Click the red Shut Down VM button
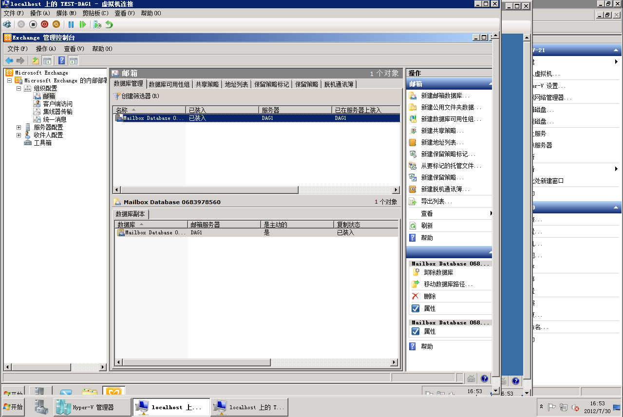Screen dimensions: 623x417 (x=45, y=24)
